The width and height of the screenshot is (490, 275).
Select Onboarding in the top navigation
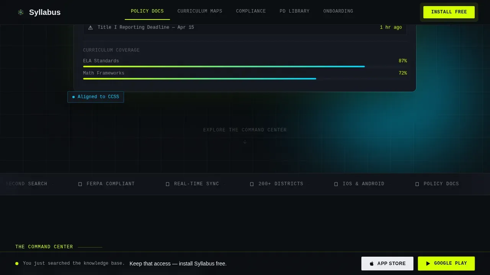click(338, 11)
